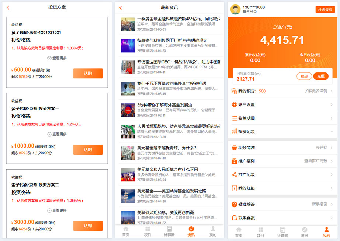Collapse the 投资记录 investment records section
Screen dimensions: 340x241
click(332, 132)
